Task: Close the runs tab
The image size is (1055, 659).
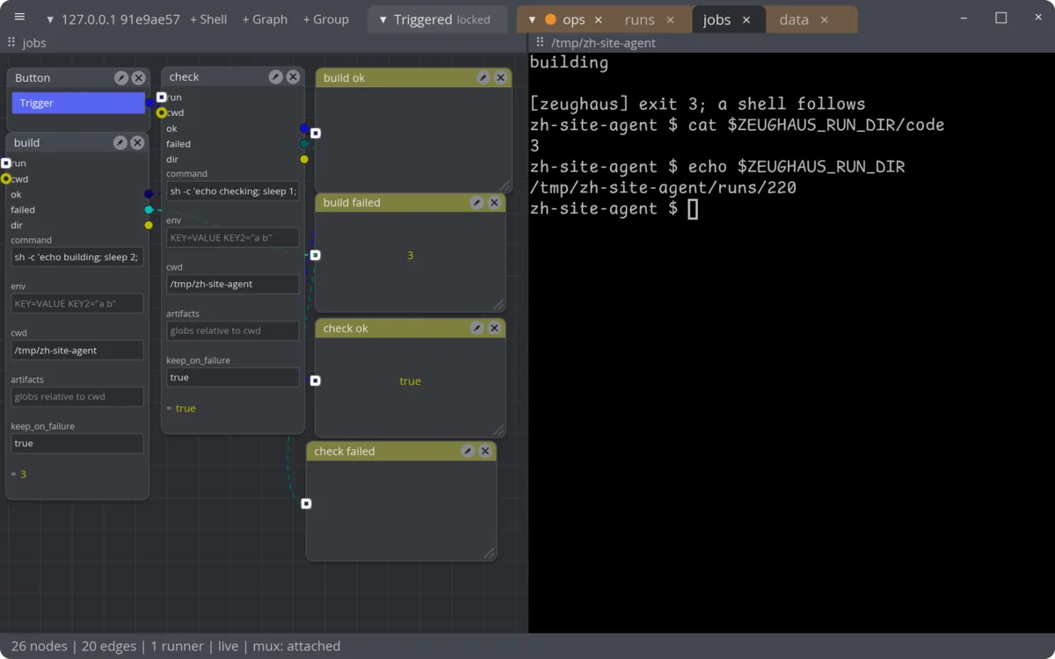Action: (670, 19)
